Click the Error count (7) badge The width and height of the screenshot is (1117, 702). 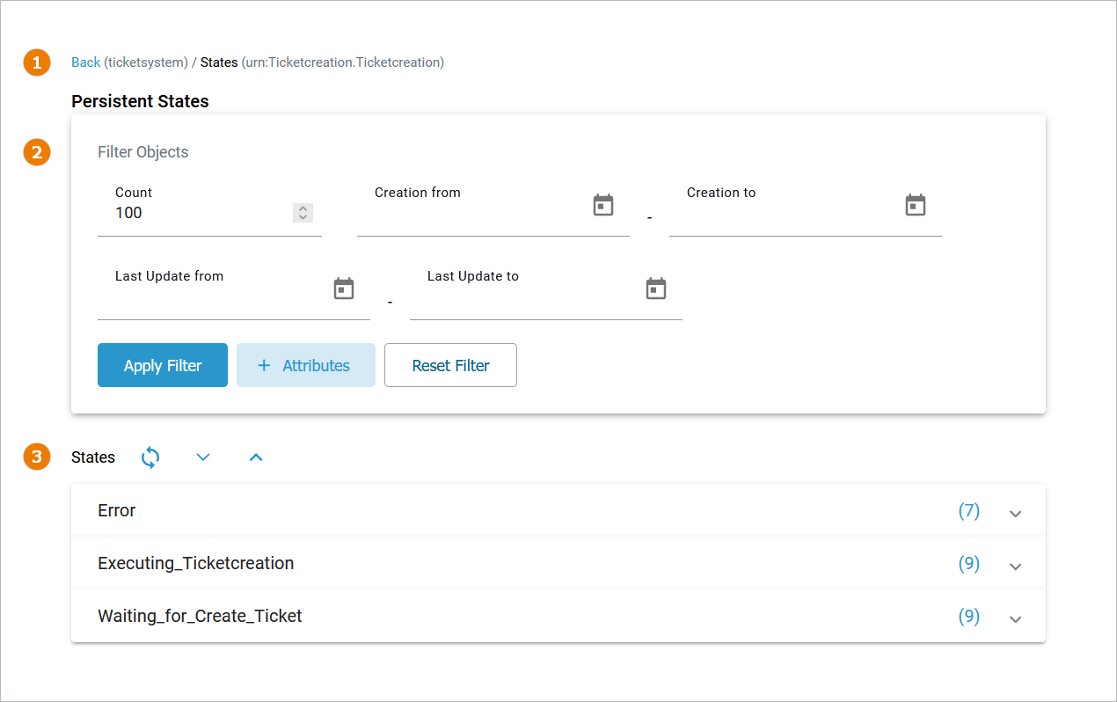point(968,511)
